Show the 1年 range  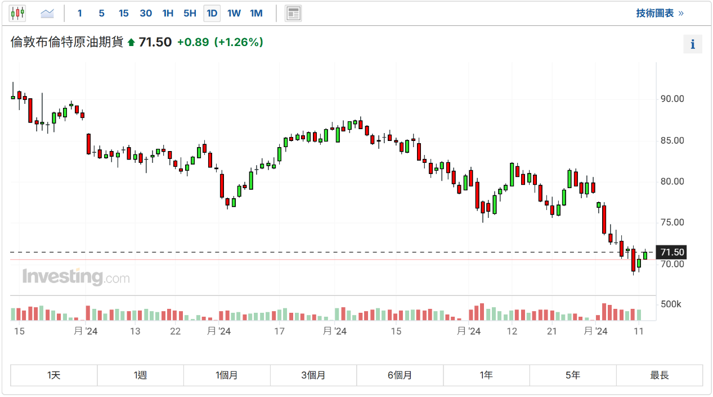[x=486, y=375]
